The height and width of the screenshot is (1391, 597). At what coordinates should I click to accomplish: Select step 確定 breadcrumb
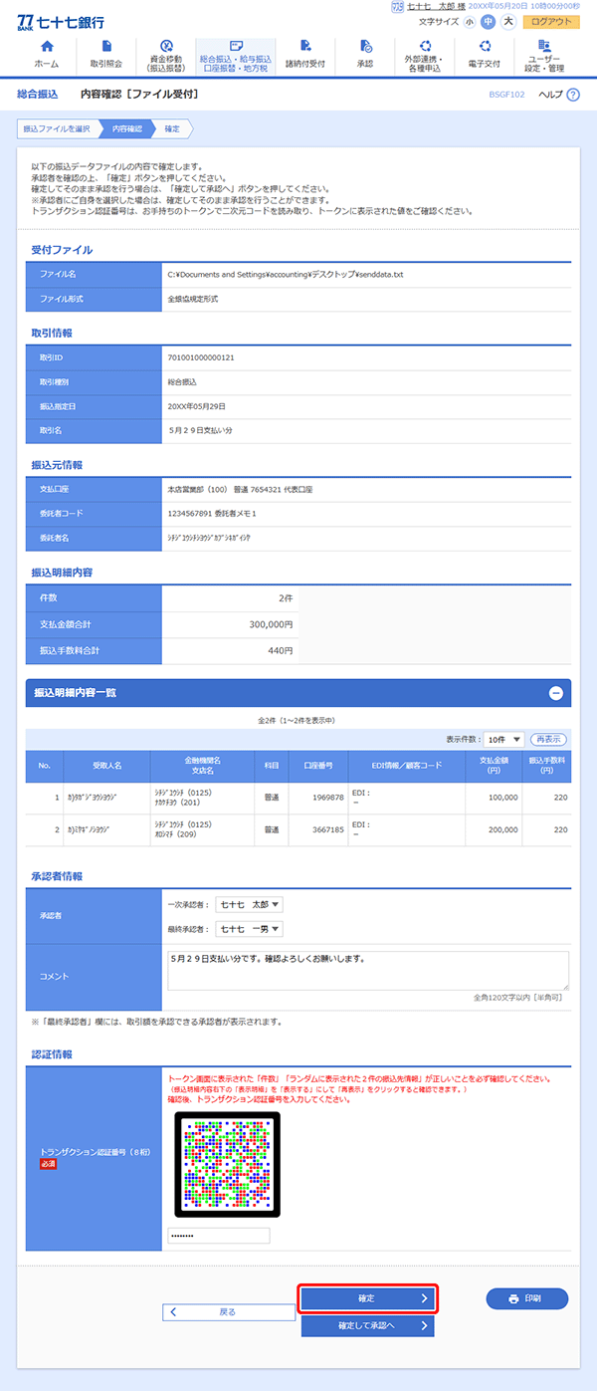173,128
